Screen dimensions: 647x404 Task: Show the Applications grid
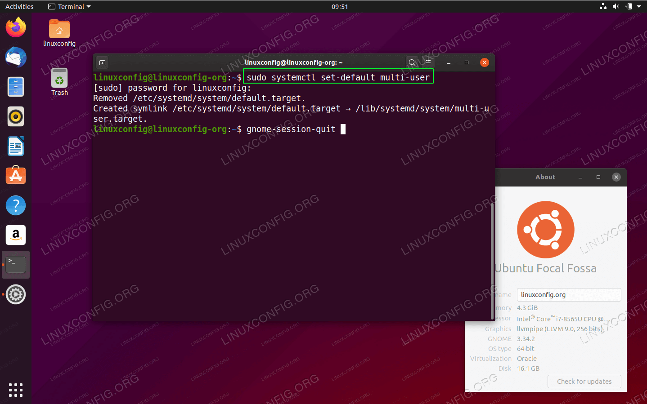(x=15, y=390)
